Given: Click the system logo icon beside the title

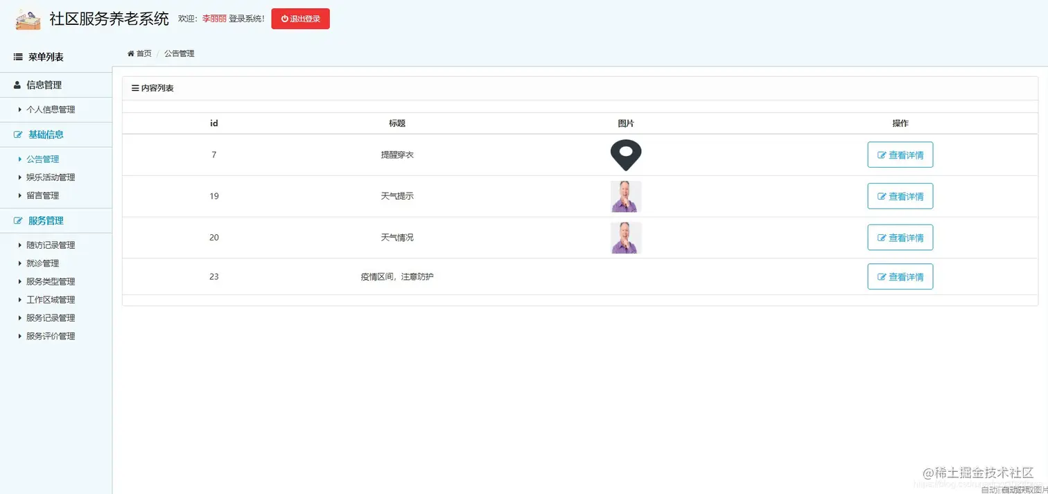Looking at the screenshot, I should click(x=28, y=19).
